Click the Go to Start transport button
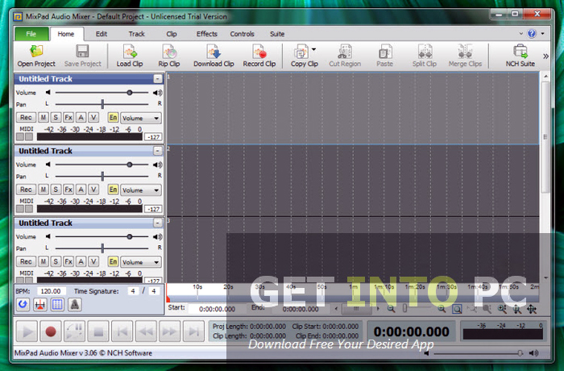Screen dimensions: 564x371 coord(122,331)
